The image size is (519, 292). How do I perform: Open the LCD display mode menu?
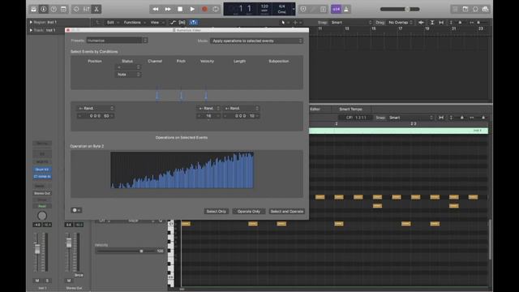click(x=294, y=9)
